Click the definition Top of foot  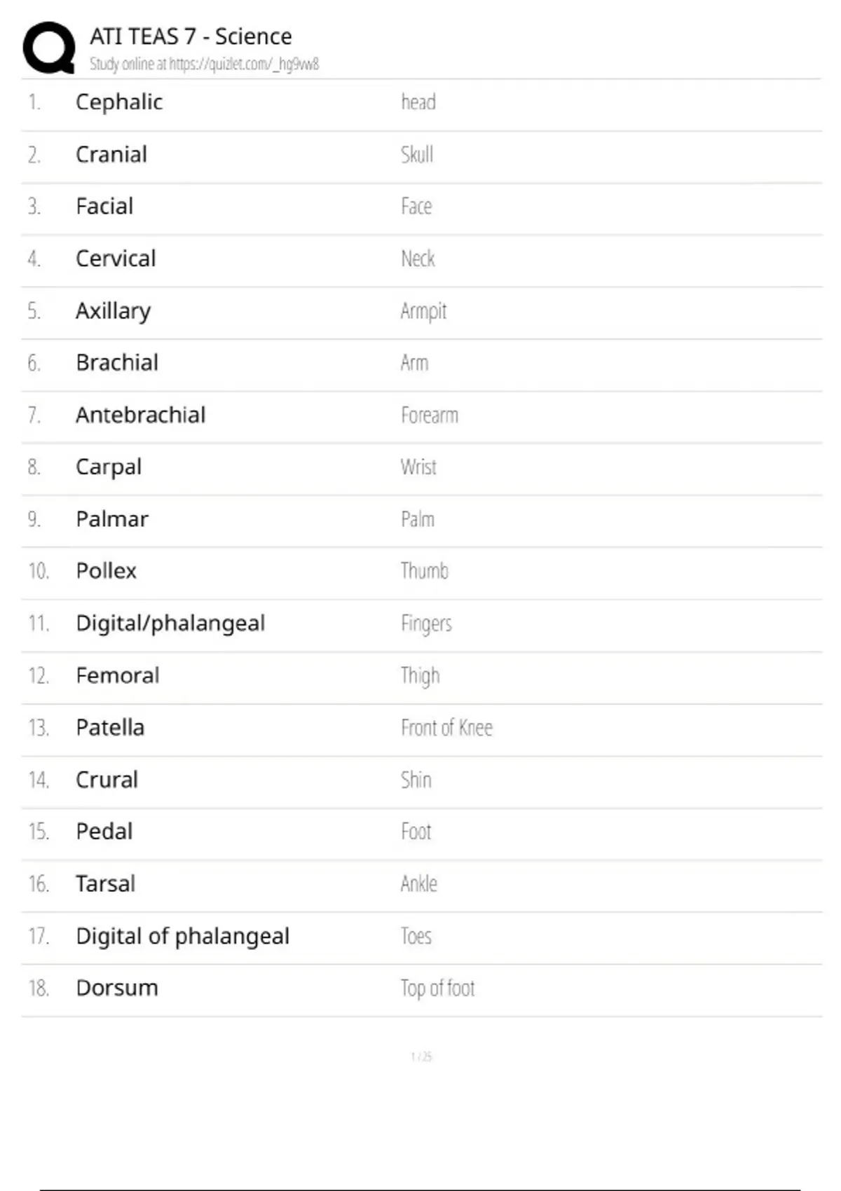tap(438, 989)
